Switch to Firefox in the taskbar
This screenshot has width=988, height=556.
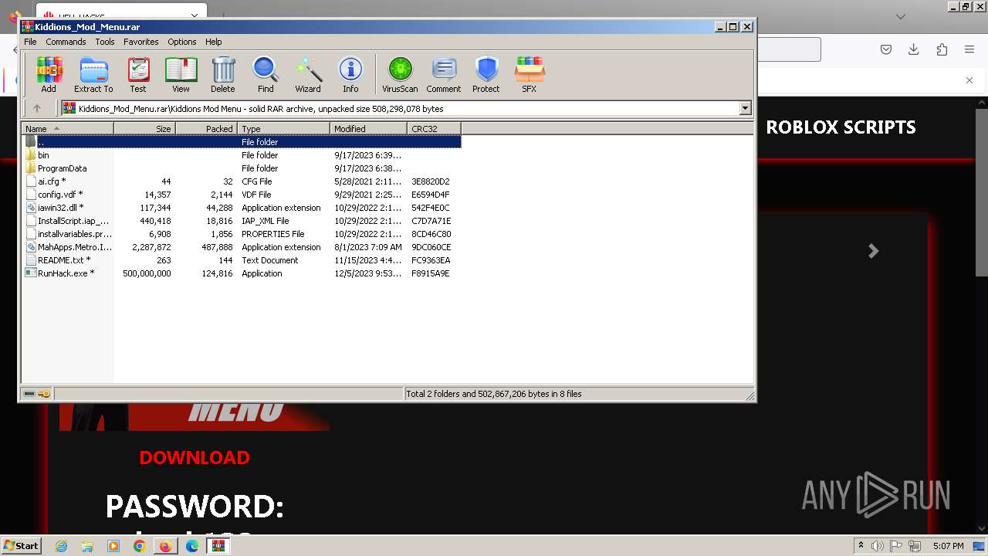[x=165, y=546]
